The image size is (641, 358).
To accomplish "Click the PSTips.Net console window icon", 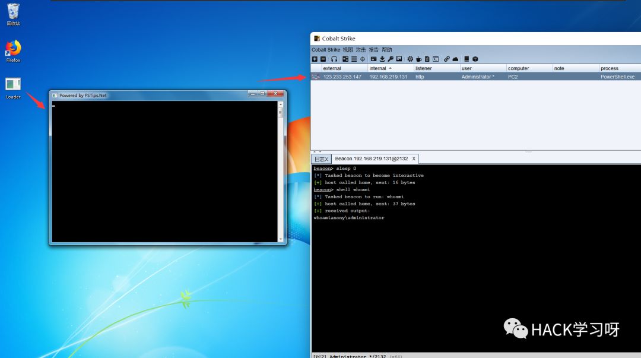I will click(x=55, y=96).
